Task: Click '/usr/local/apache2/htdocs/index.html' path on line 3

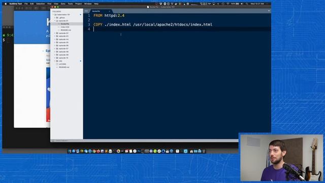Action: click(173, 24)
